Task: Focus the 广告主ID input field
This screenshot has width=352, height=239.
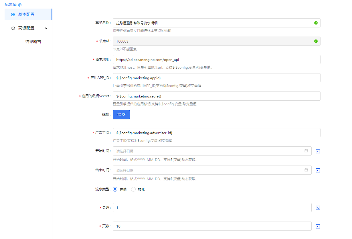Action: [216, 133]
